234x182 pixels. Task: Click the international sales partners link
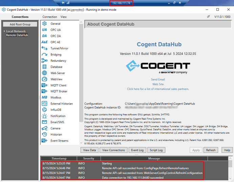pyautogui.click(x=158, y=89)
